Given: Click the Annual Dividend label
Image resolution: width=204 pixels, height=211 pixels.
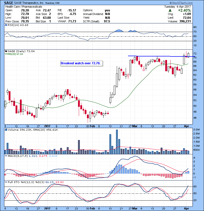Looking at the screenshot, I should tap(93, 14).
